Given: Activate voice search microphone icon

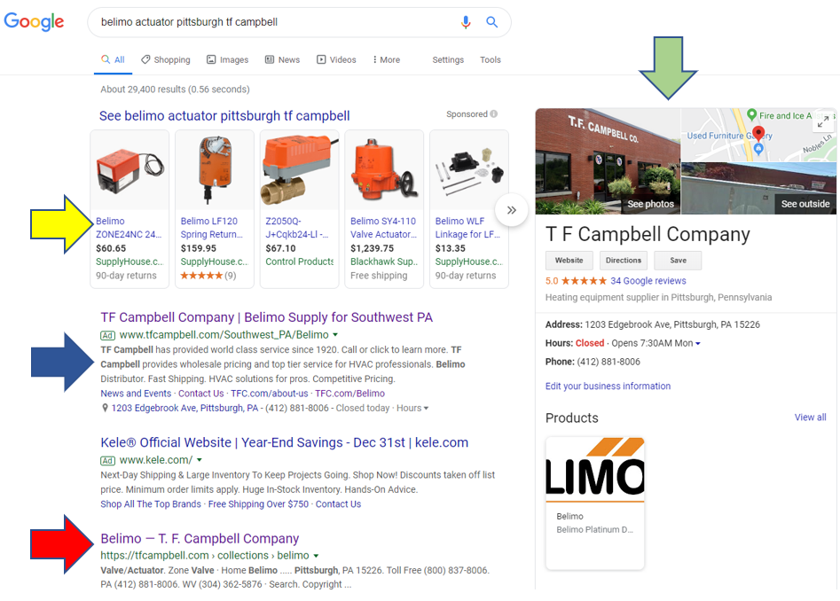Looking at the screenshot, I should point(466,22).
